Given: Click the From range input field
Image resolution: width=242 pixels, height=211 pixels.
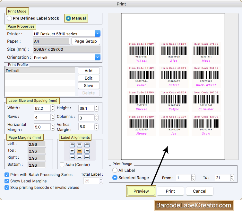Looking at the screenshot, I should point(184,178).
